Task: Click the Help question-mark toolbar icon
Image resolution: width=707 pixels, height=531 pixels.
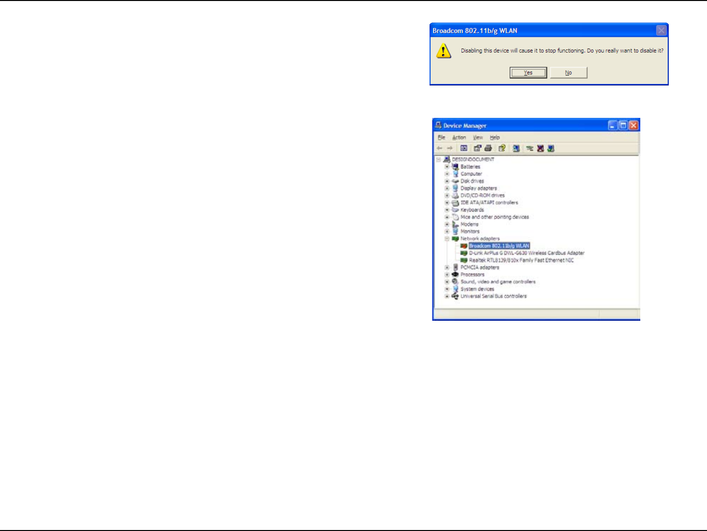Action: (x=502, y=148)
